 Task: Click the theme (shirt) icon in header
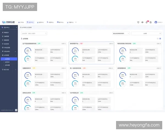(x=138, y=22)
